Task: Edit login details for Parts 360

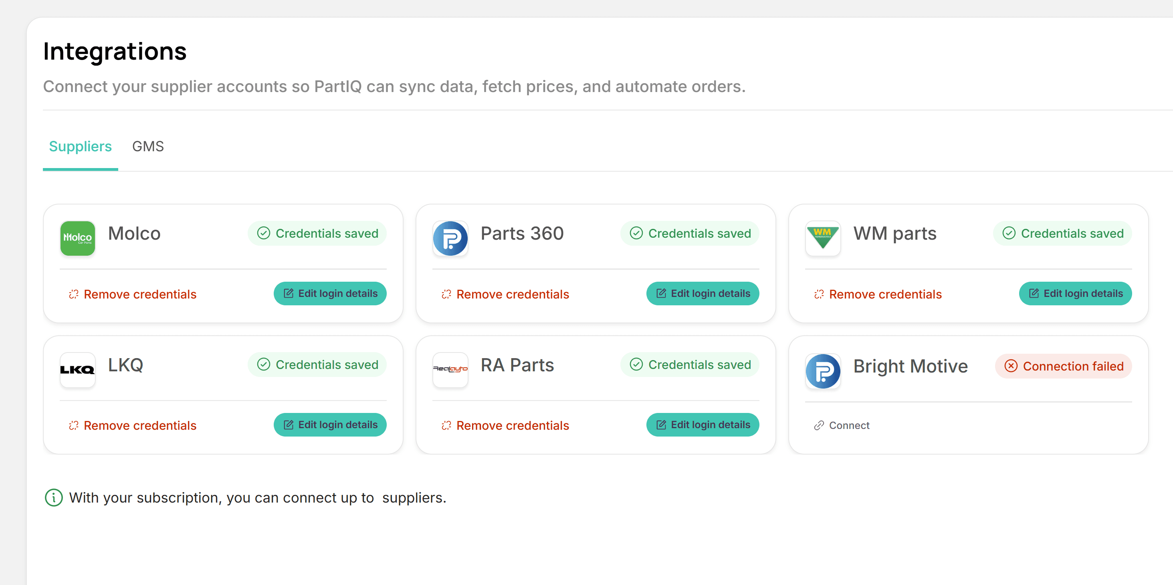Action: click(703, 293)
